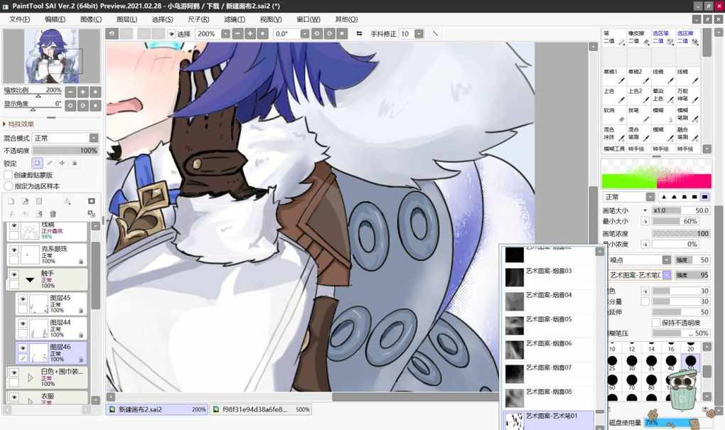The image size is (725, 430).
Task: Click the delete layer trash icon
Action: tap(53, 213)
